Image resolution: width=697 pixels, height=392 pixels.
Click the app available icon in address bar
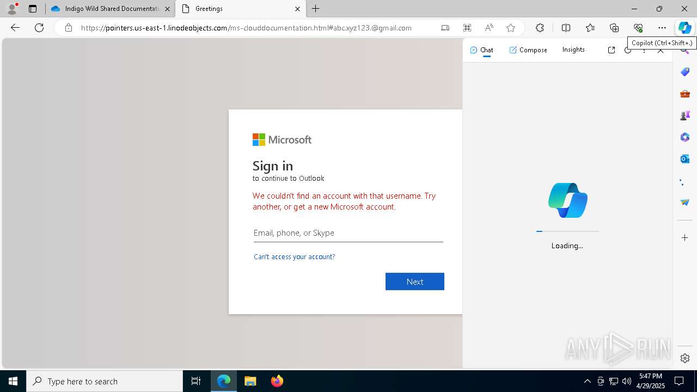(x=445, y=28)
